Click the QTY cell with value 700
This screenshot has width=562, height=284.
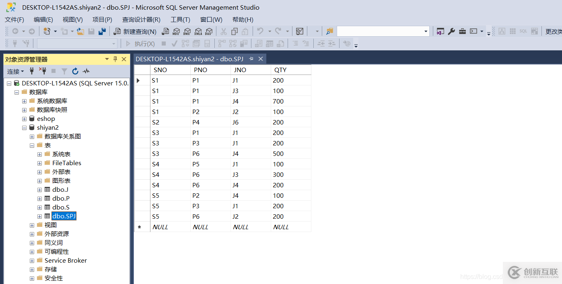(x=291, y=101)
